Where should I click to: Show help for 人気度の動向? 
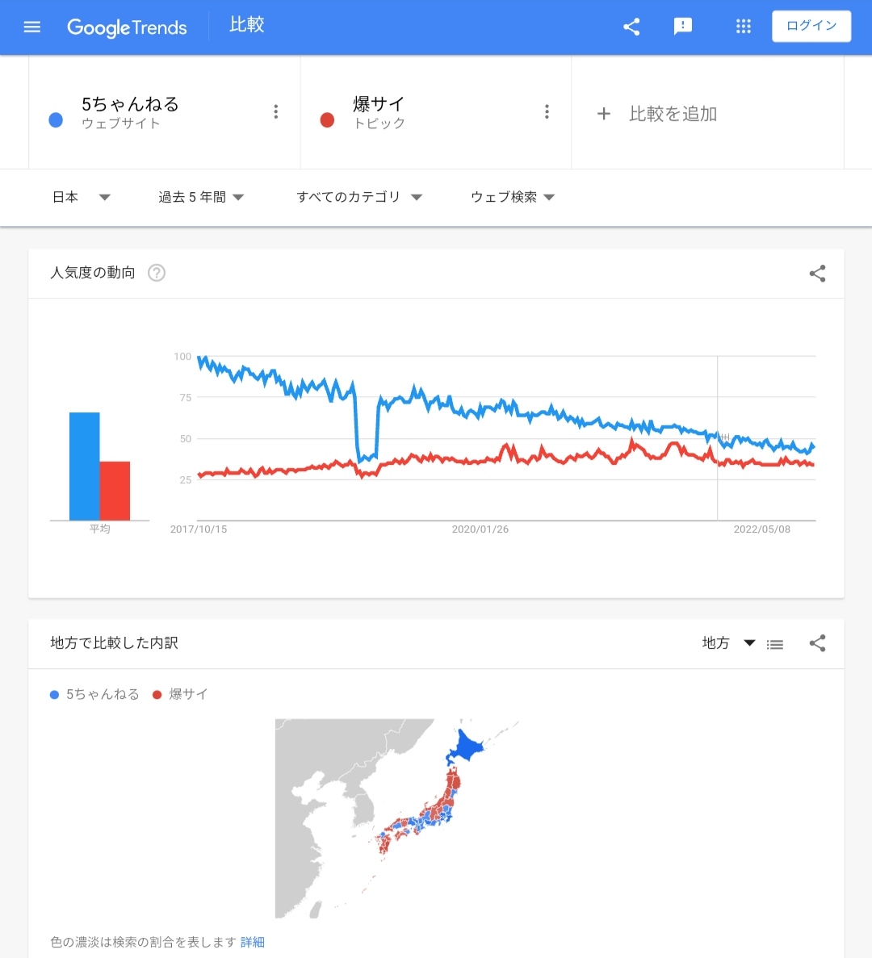157,273
